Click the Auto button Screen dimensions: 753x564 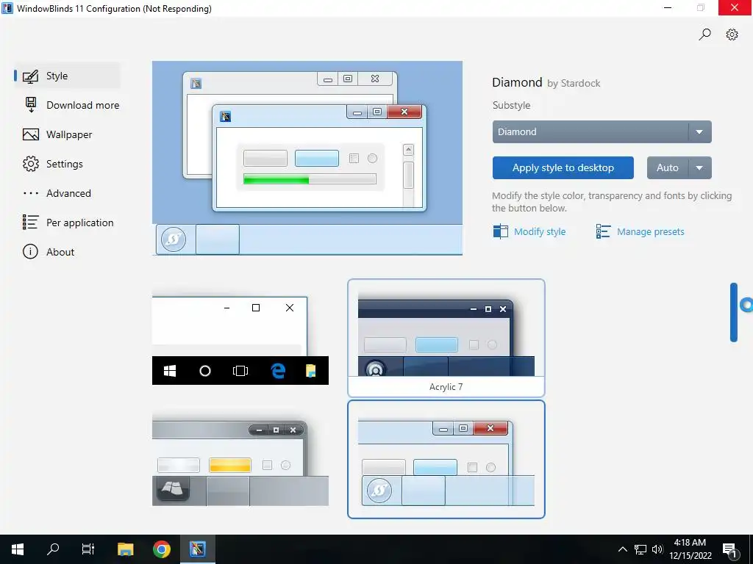click(x=668, y=168)
